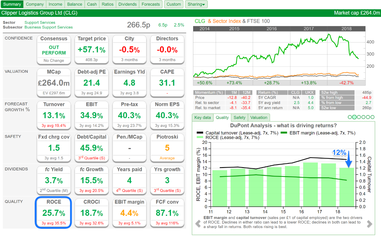Select the Years paid card
This screenshot has width=381, height=236.
tap(129, 180)
